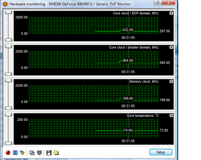Close the Hardware monitoring window
Image resolution: width=201 pixels, height=160 pixels.
tap(168, 2)
